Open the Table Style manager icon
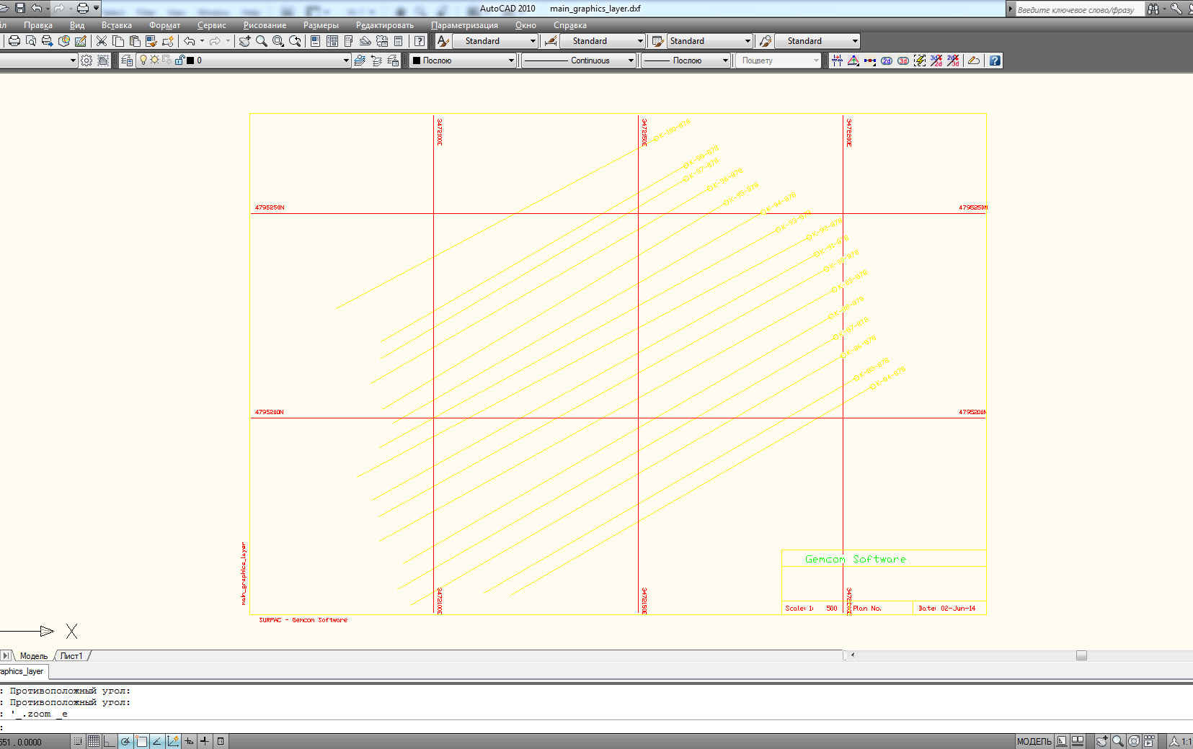The width and height of the screenshot is (1193, 749). click(657, 41)
